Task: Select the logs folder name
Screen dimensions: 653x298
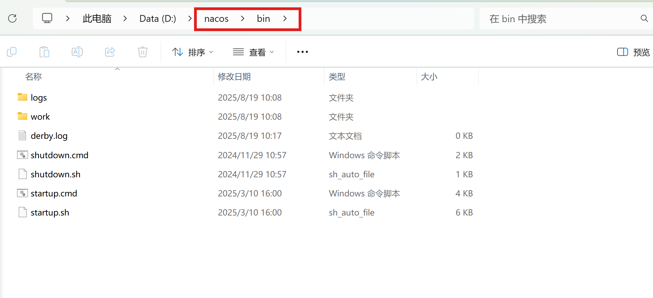Action: 39,98
